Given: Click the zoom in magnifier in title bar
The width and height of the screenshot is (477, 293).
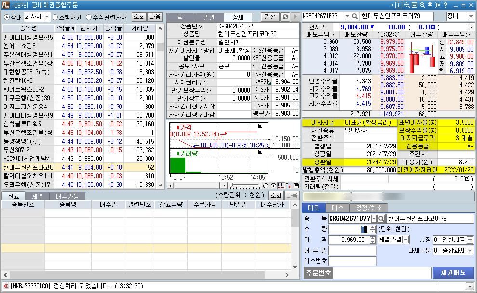Looking at the screenshot, I should coord(422,5).
